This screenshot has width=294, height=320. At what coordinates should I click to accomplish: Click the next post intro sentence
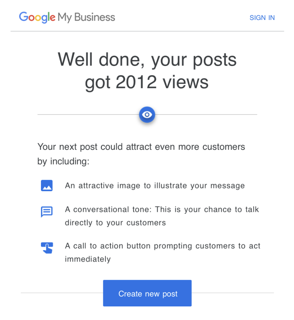click(141, 154)
